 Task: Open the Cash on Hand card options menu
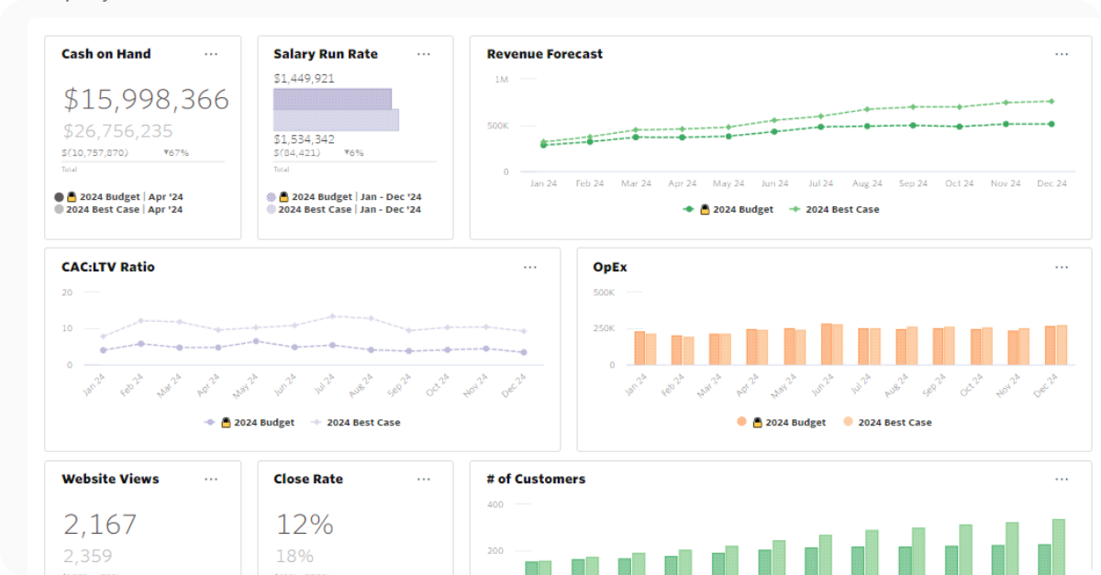211,54
